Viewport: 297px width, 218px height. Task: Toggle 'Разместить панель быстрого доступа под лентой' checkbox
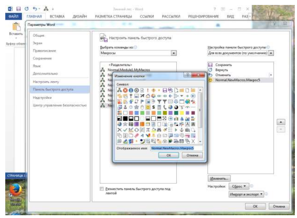101,189
